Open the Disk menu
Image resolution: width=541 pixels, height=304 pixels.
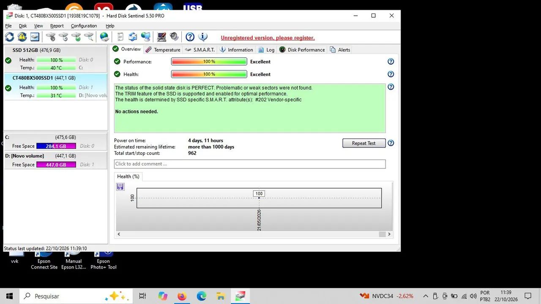pos(23,26)
